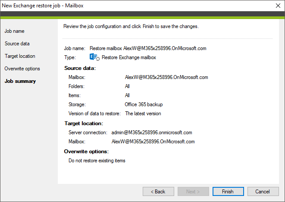Click the Storage value Office 365 backup
The image size is (285, 202).
(144, 104)
